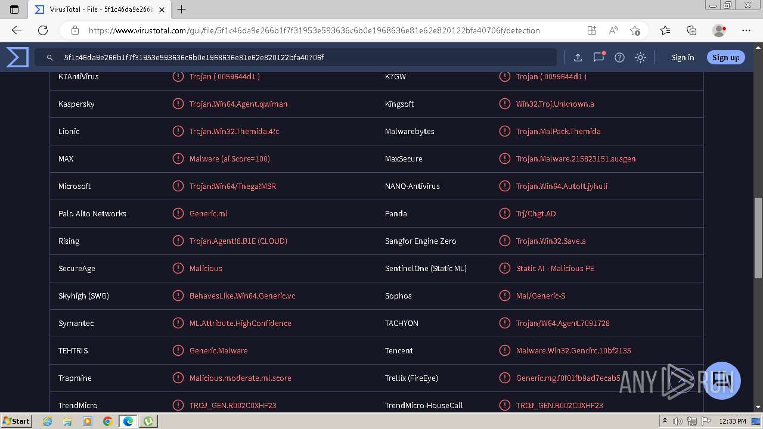763x429 pixels.
Task: Open a new browser tab
Action: [x=182, y=10]
